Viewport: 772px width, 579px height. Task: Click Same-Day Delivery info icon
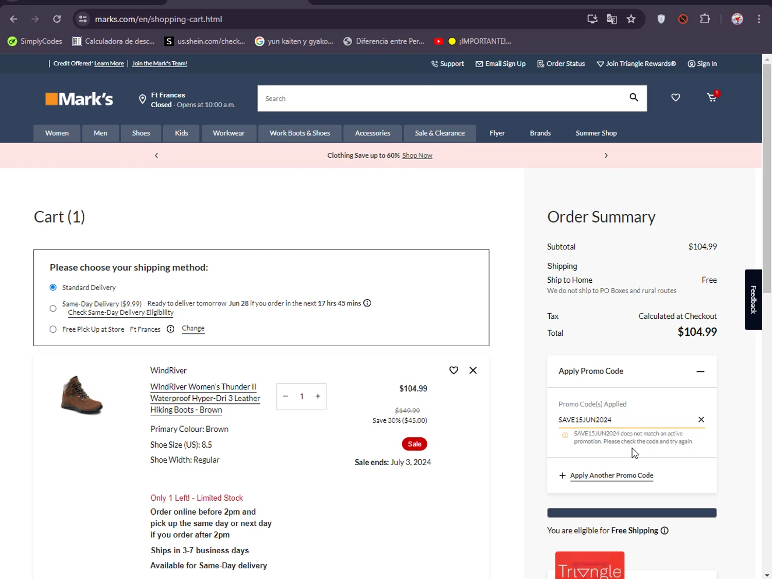tap(367, 303)
